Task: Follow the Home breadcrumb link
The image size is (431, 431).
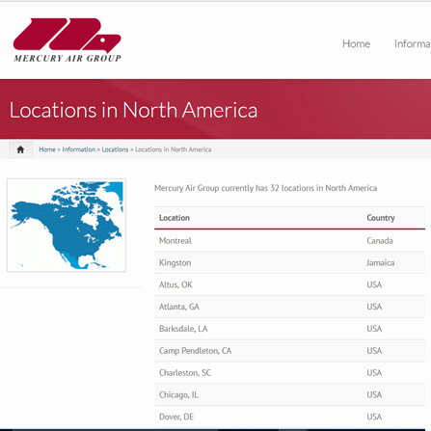Action: click(x=47, y=149)
